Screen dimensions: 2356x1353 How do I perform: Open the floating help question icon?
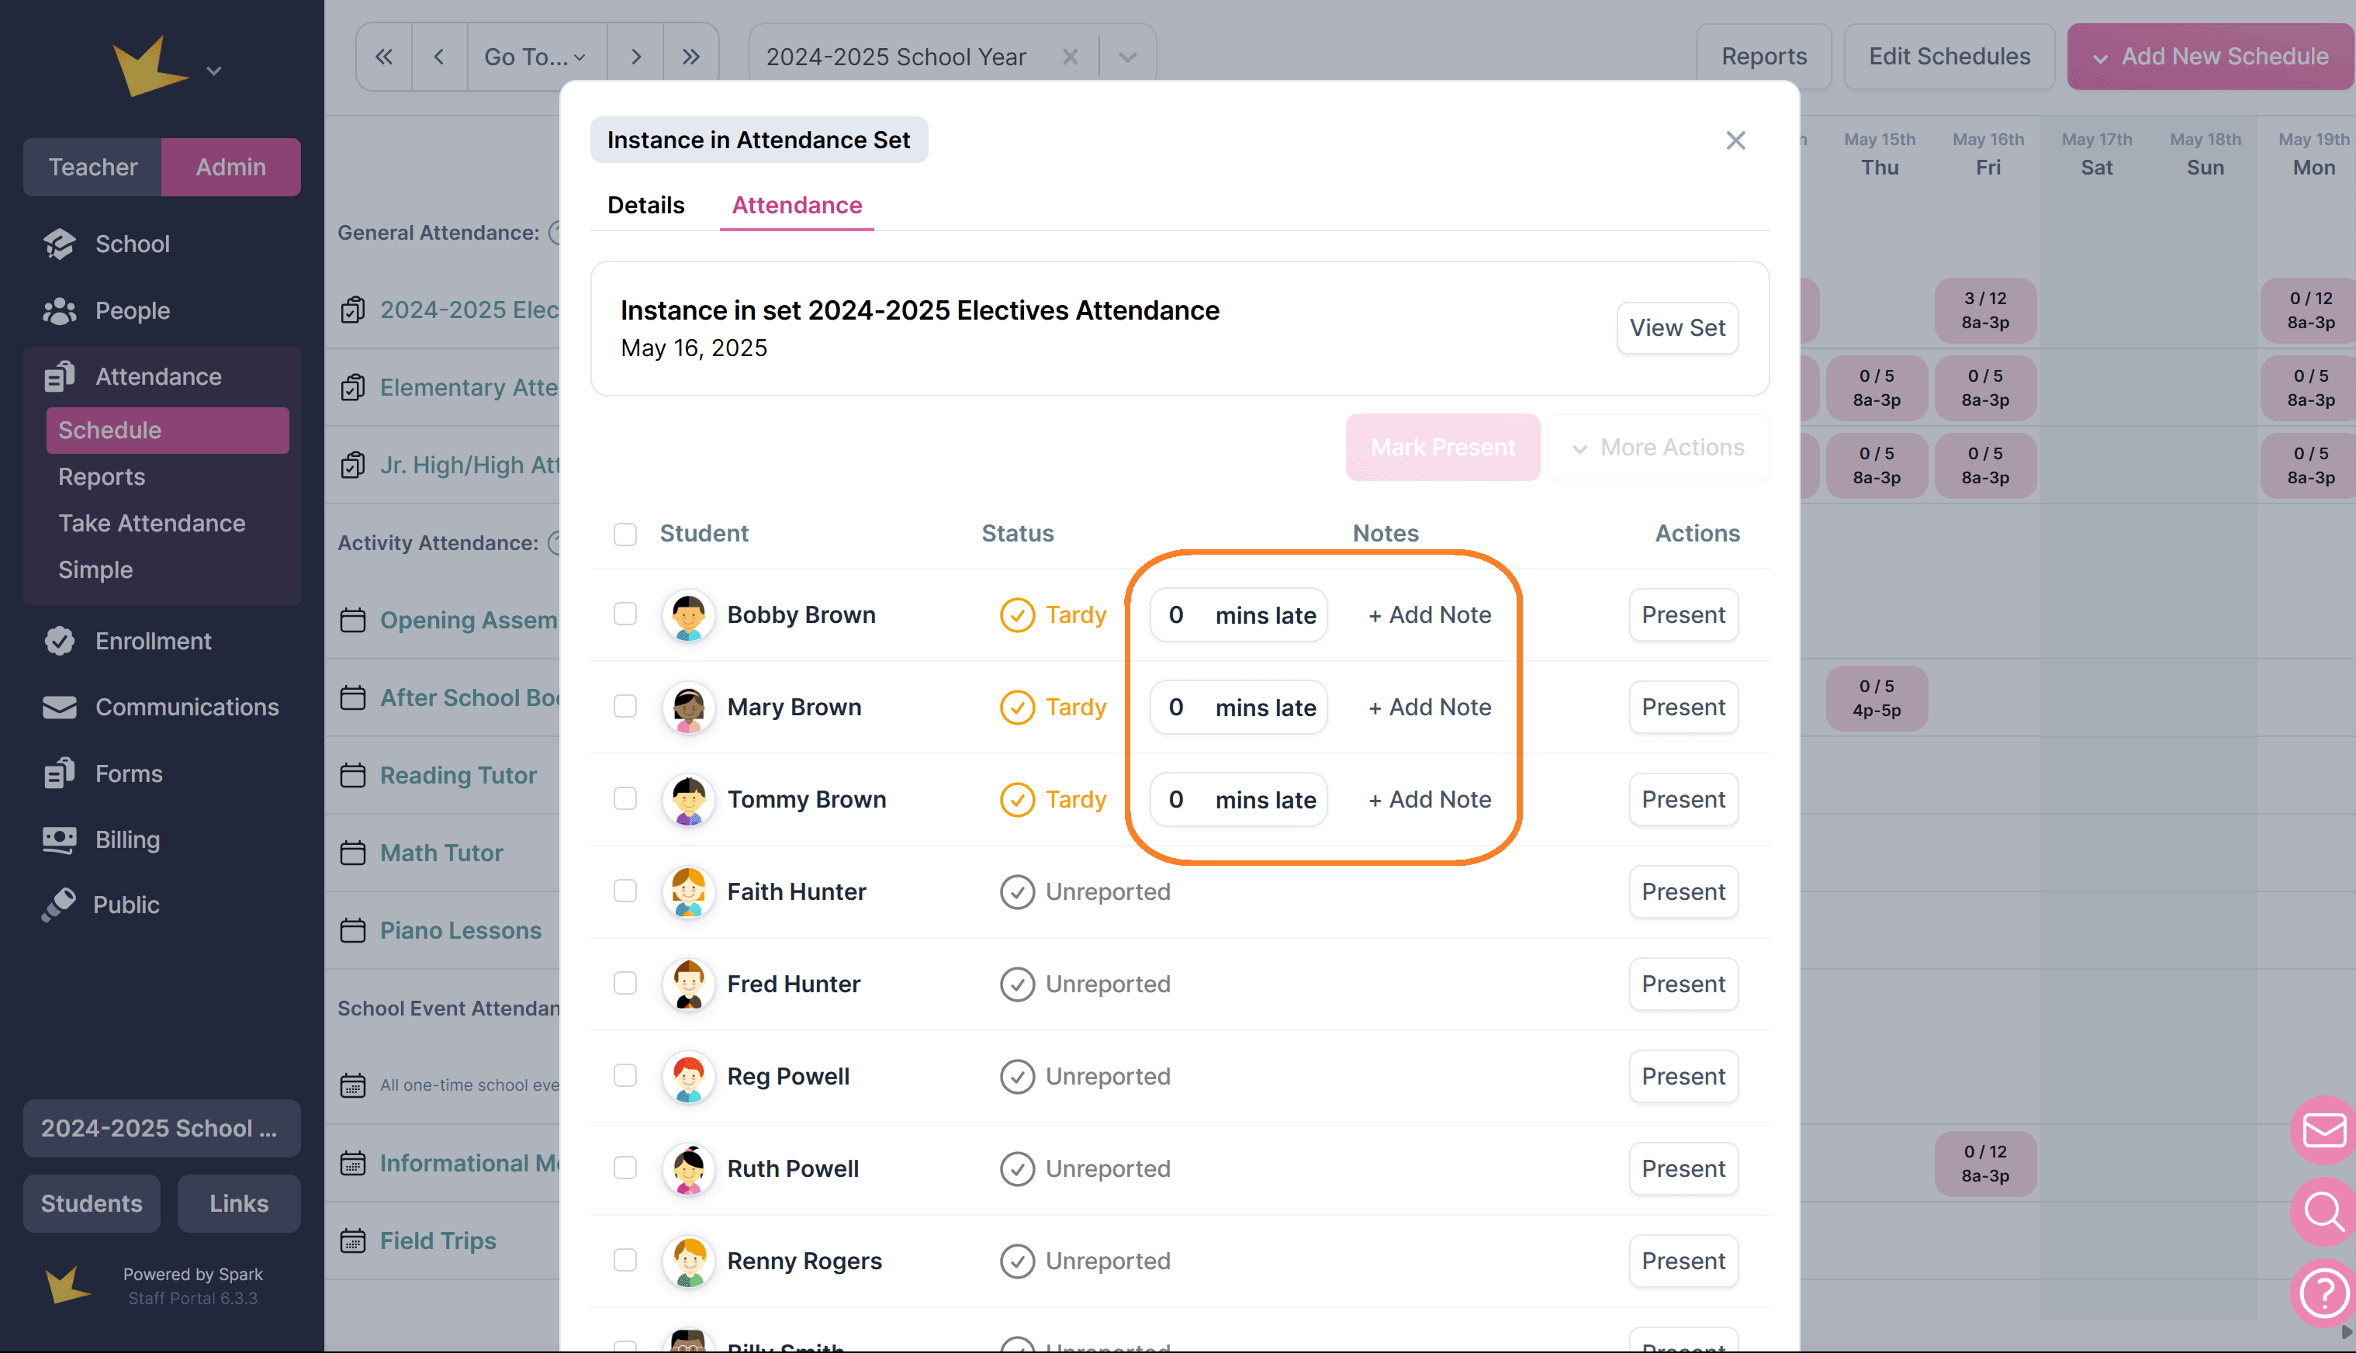pyautogui.click(x=2323, y=1292)
